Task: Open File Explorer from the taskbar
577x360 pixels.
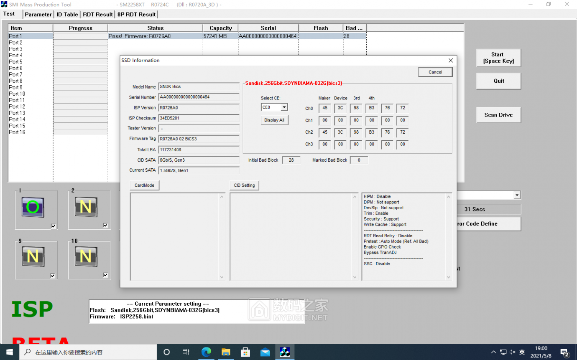Action: tap(226, 352)
